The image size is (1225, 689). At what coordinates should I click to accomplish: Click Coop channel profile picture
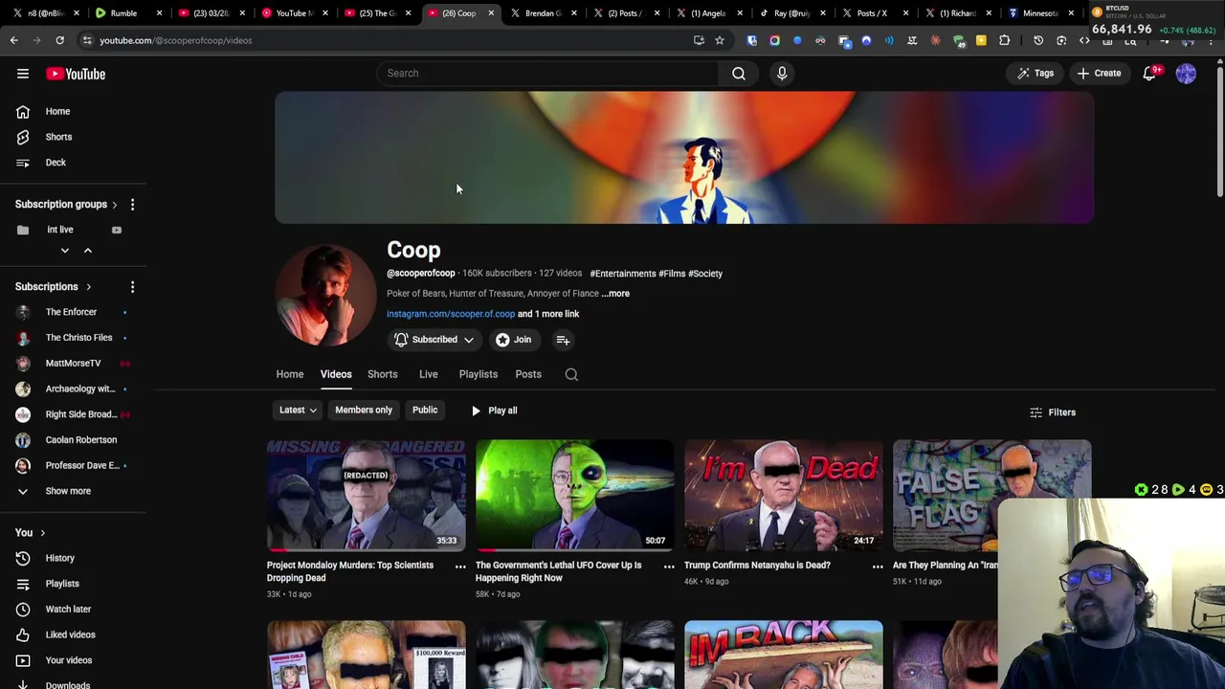326,295
